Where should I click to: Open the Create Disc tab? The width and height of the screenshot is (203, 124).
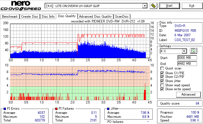coord(30,17)
